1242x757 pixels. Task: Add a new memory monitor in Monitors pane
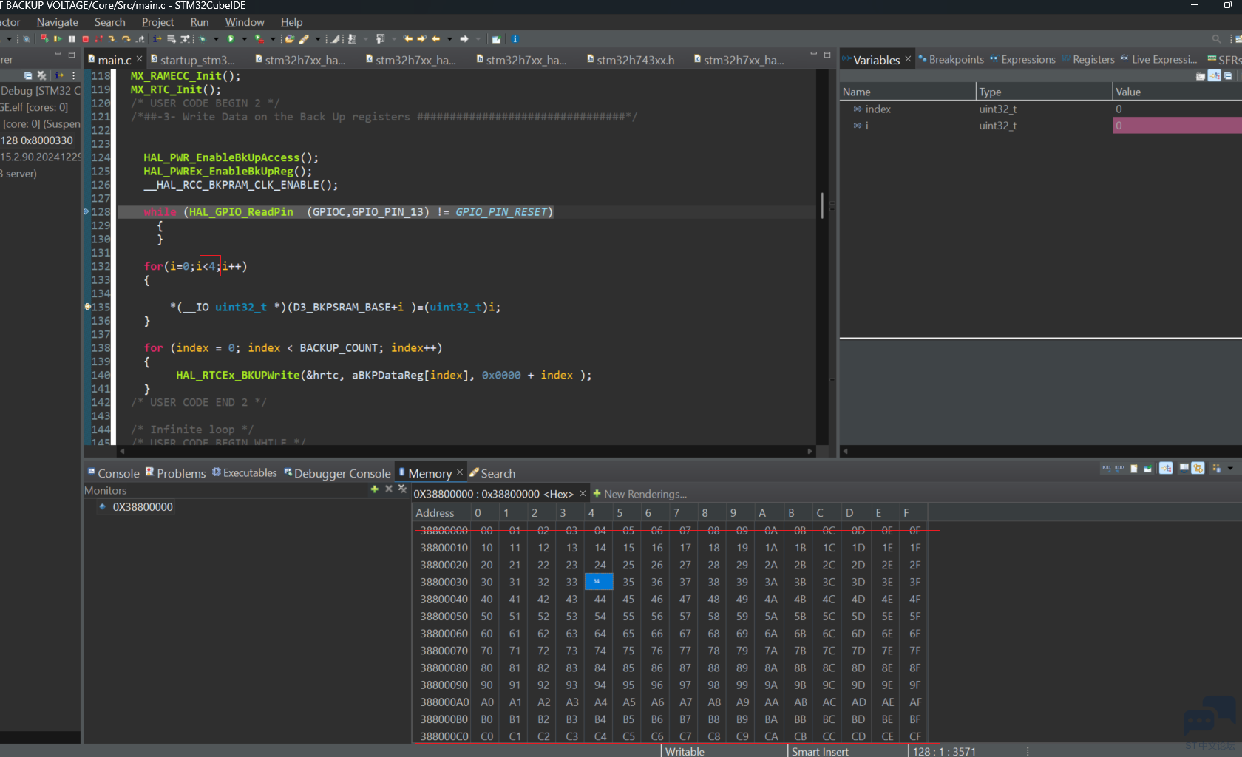374,489
